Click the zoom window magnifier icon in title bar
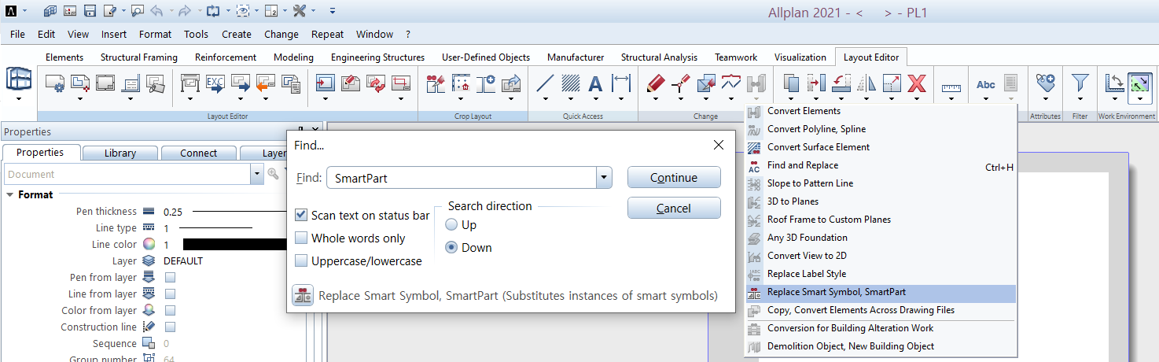 (x=138, y=11)
